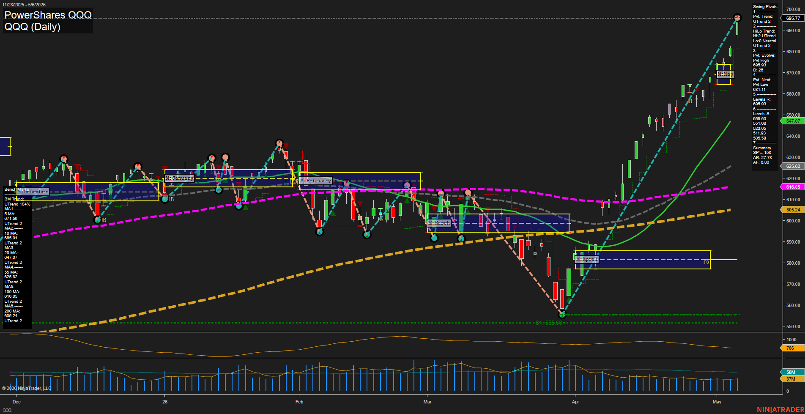The width and height of the screenshot is (805, 414).
Task: Click the green 'S1: 555.60' support label
Action: point(549,323)
